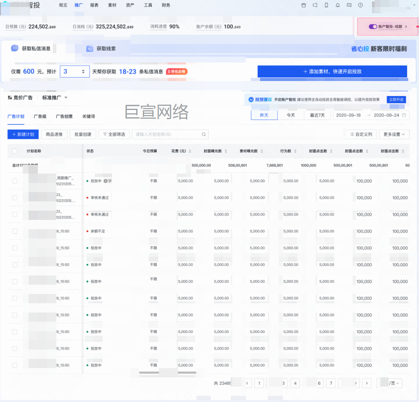Click the 请输入计划名称/ID search field
This screenshot has height=402, width=419.
click(166, 134)
